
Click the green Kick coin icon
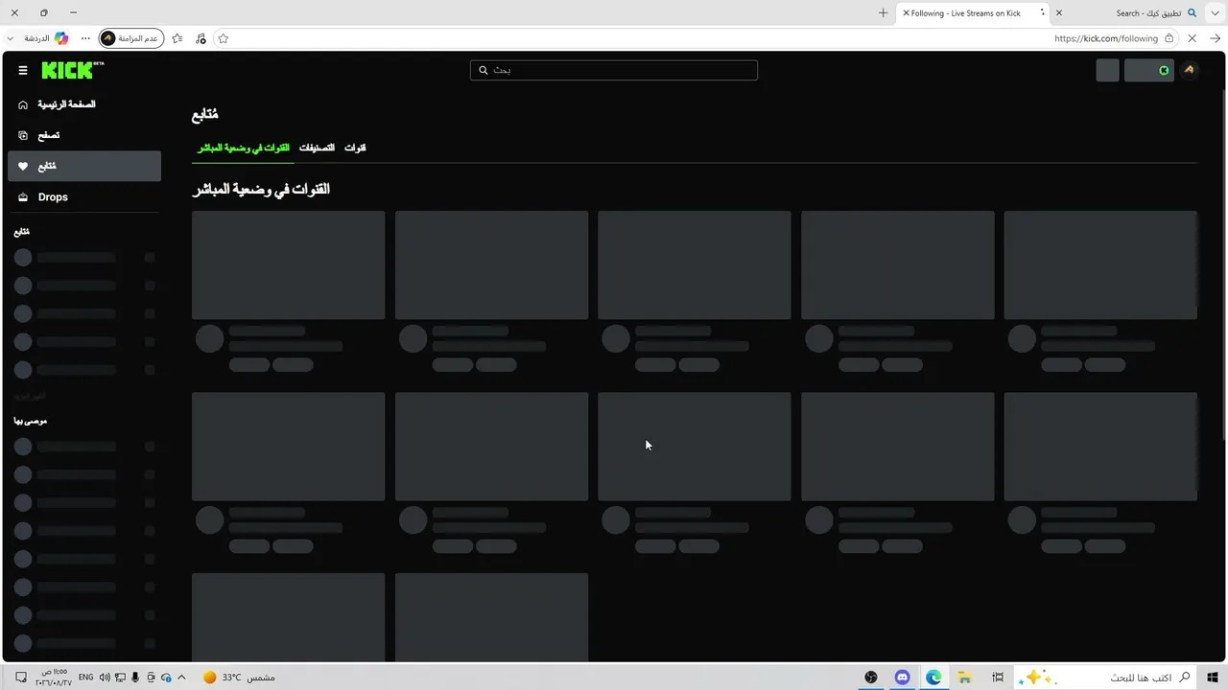[x=1164, y=70]
